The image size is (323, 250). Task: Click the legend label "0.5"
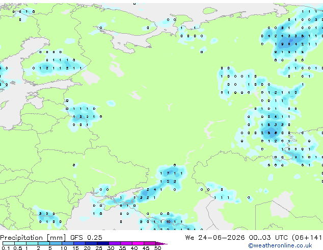coord(17,248)
